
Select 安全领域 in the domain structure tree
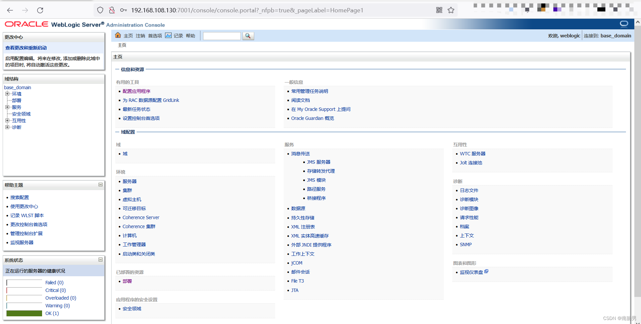(x=21, y=114)
